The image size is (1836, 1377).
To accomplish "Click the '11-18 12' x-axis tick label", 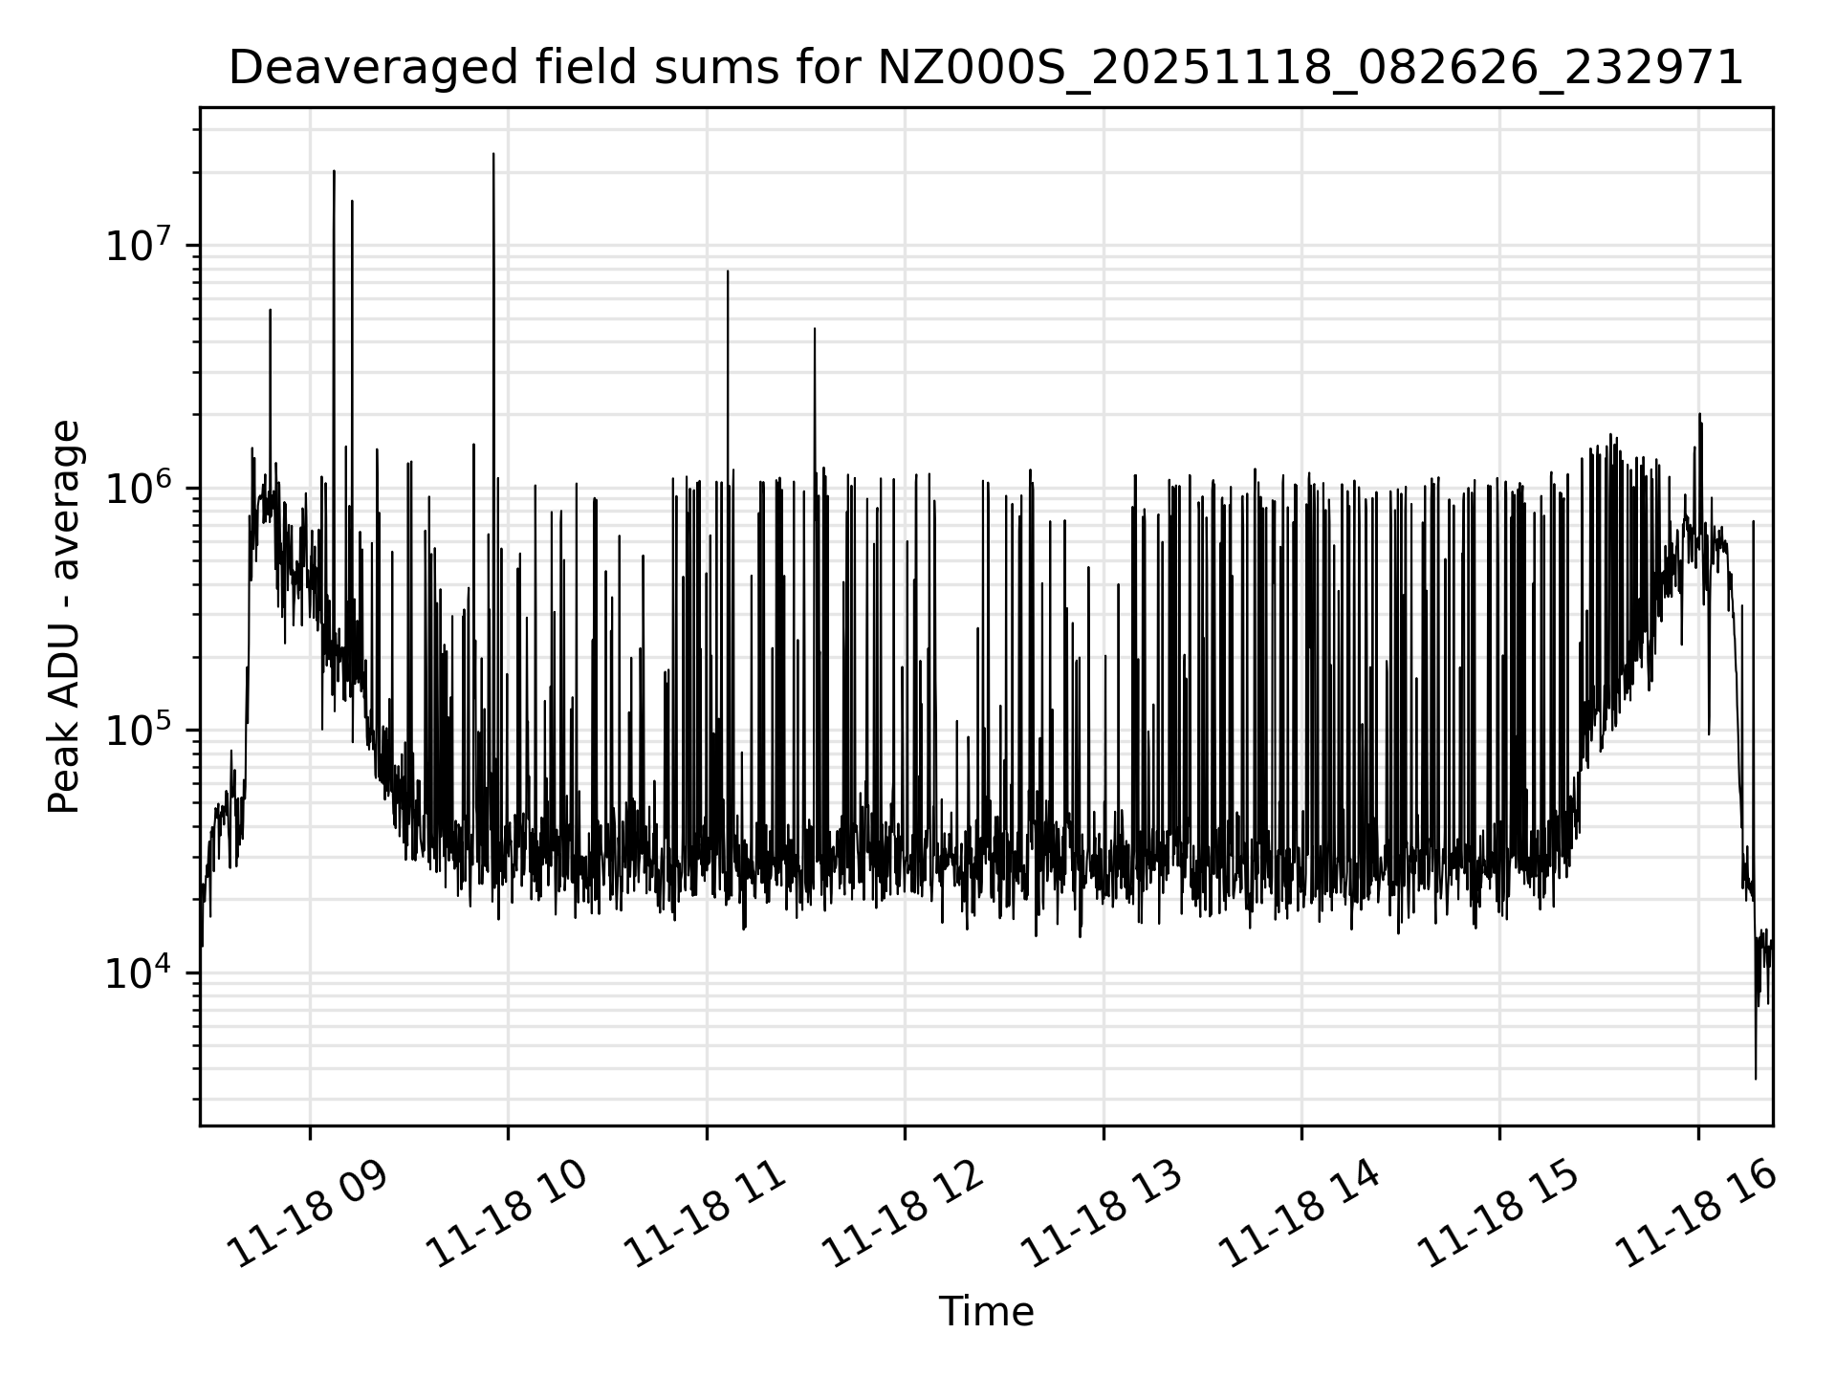I will tap(904, 1214).
